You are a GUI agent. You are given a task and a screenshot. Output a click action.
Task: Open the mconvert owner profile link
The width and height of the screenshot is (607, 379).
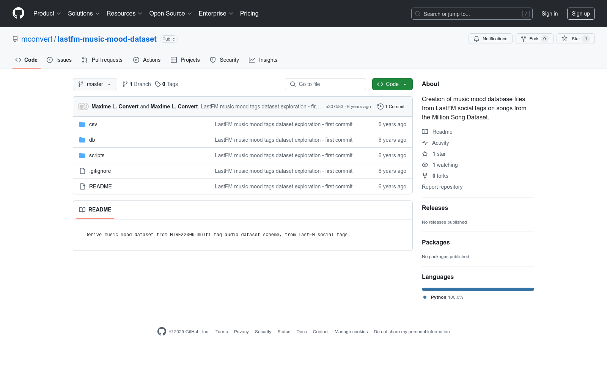point(37,39)
